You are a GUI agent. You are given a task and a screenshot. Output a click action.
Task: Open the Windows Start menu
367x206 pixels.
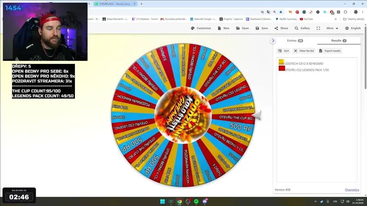(163, 201)
